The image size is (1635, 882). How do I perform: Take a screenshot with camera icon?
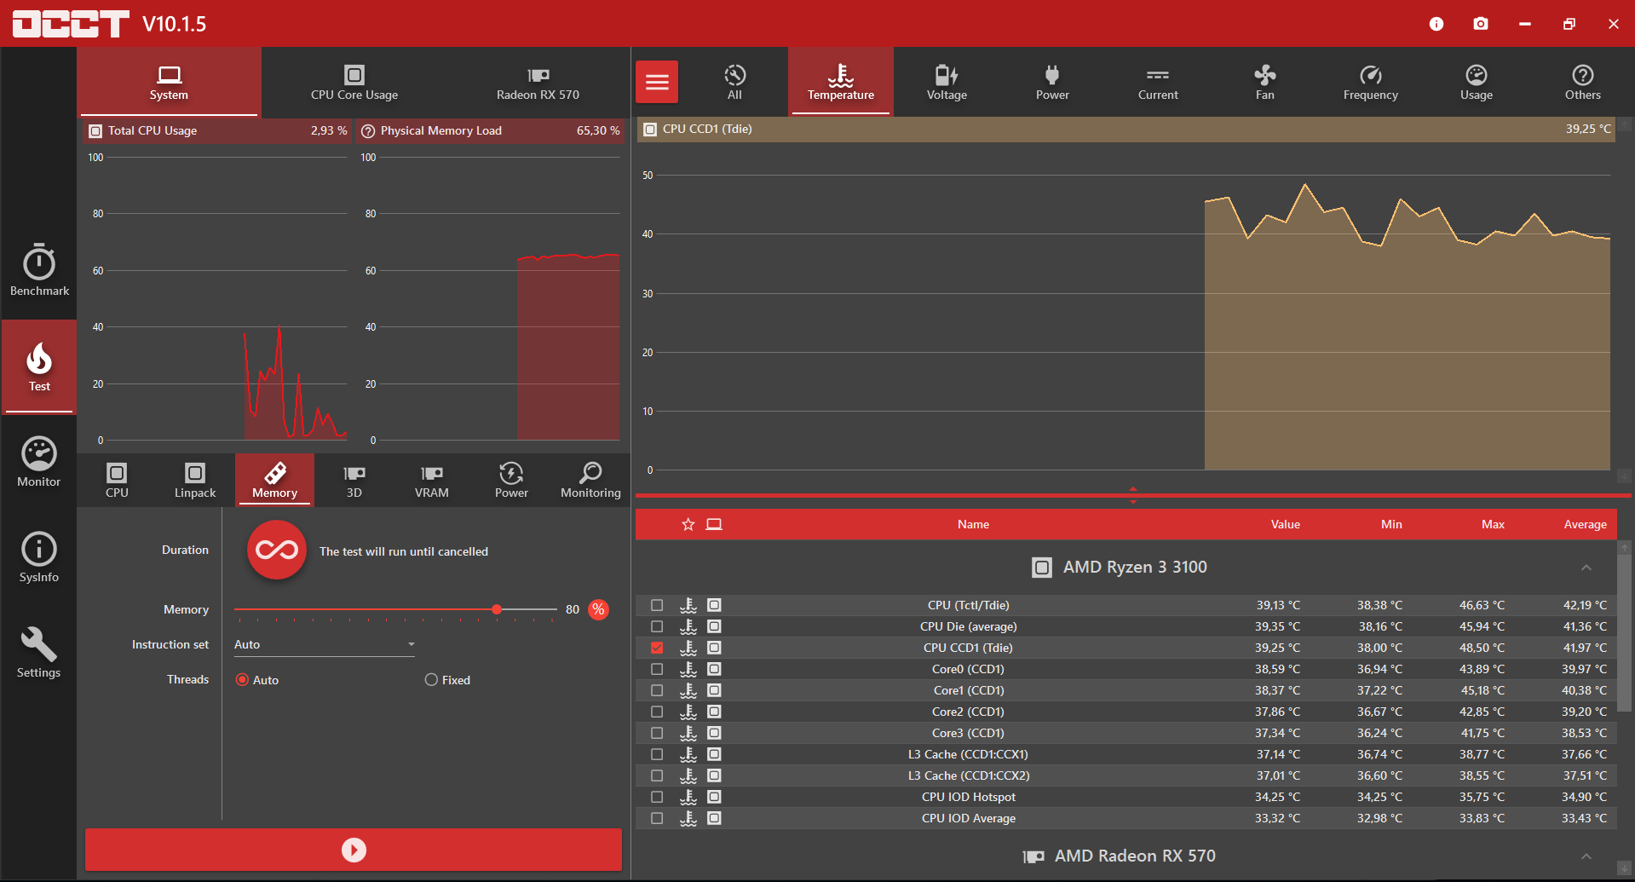tap(1481, 24)
